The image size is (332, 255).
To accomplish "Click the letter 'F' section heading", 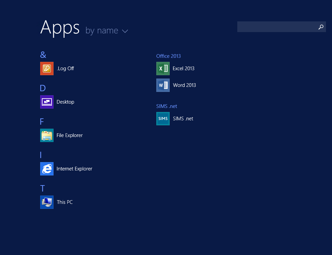I will coord(42,122).
